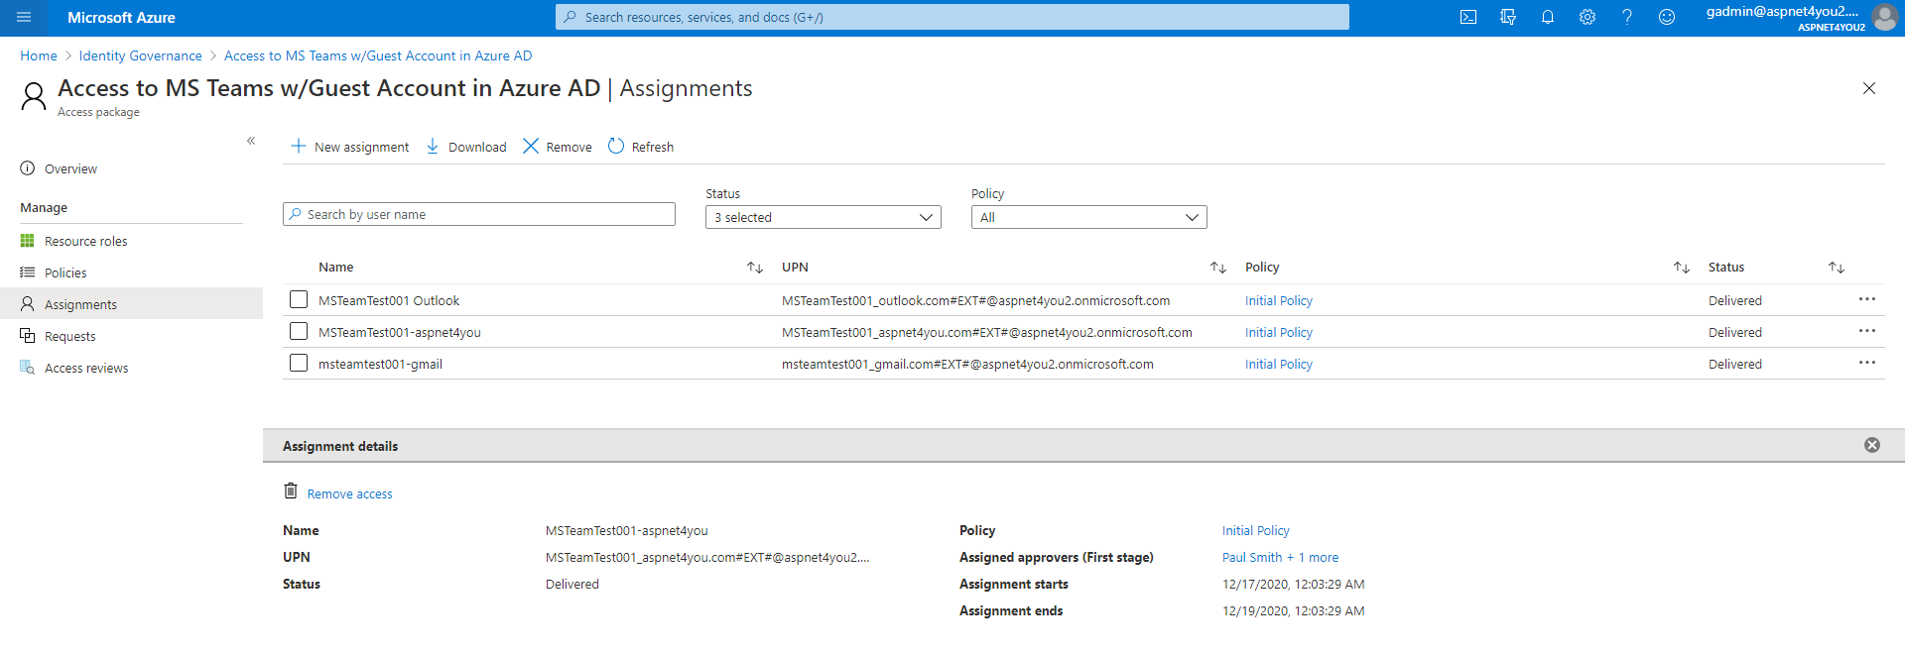Open the Azure portal hamburger menu

(24, 17)
